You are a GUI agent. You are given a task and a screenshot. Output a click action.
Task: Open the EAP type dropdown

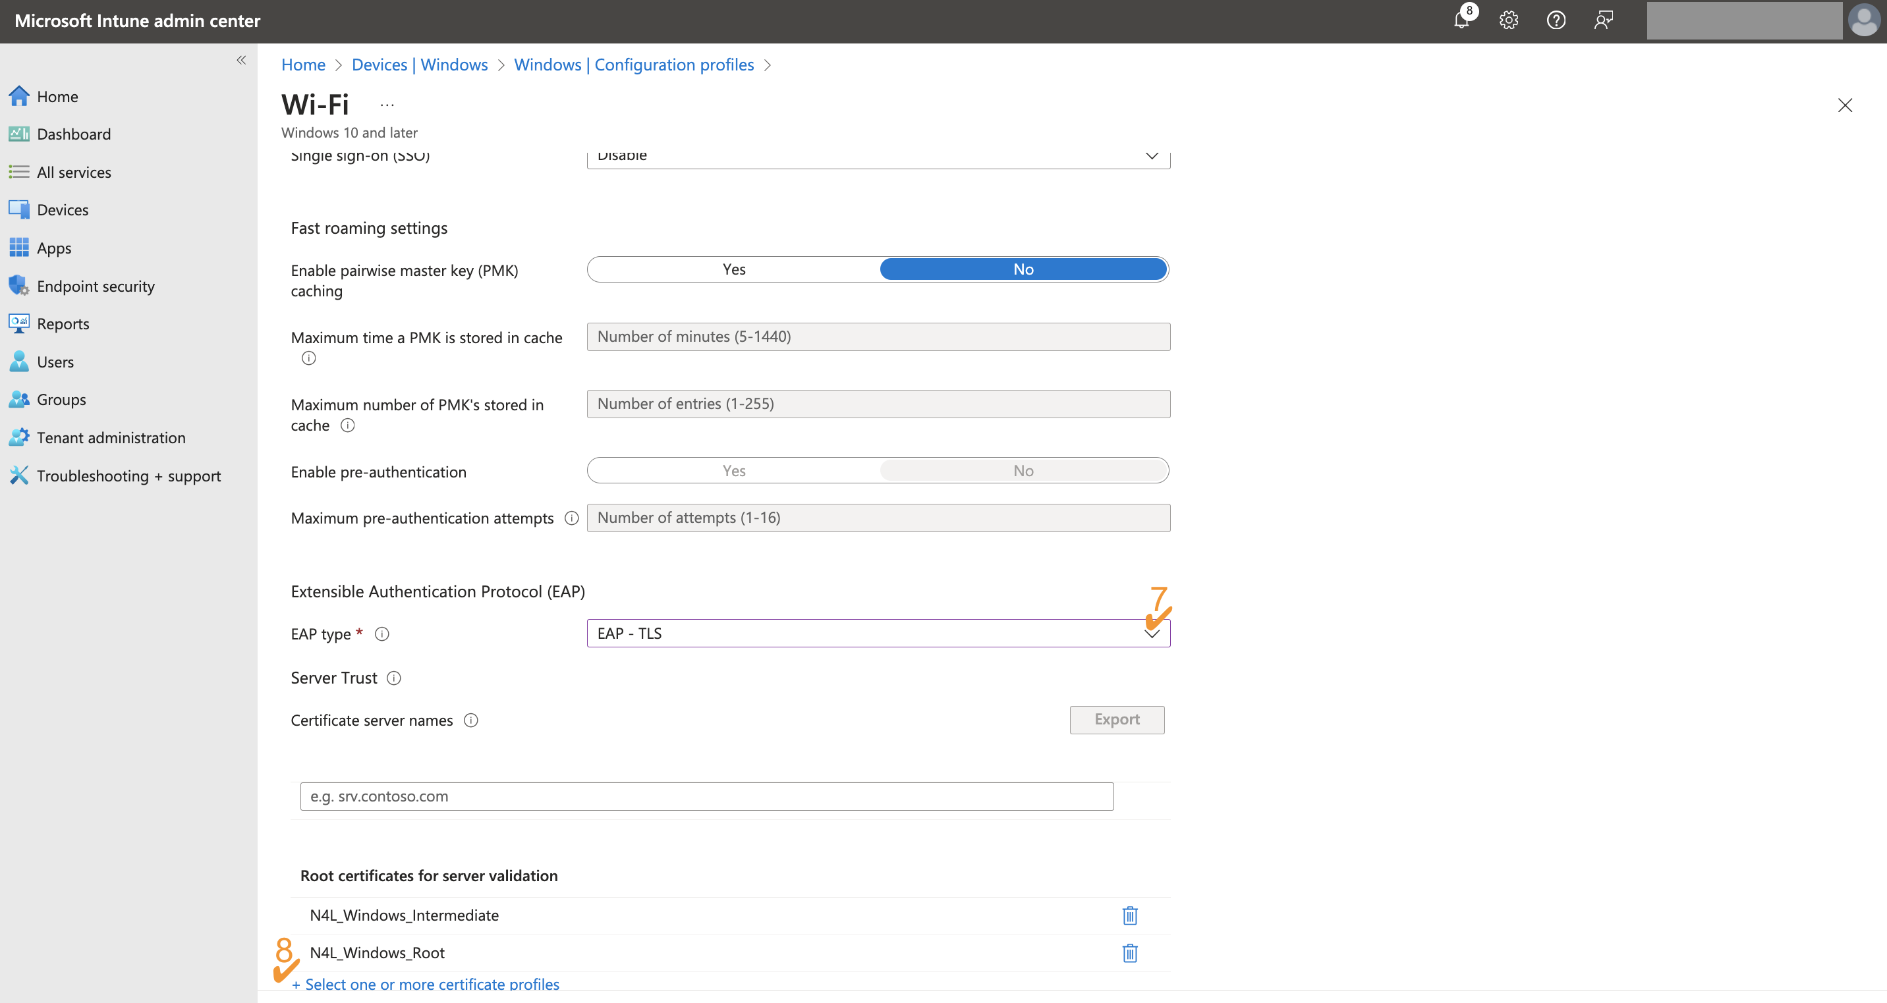pos(1152,632)
